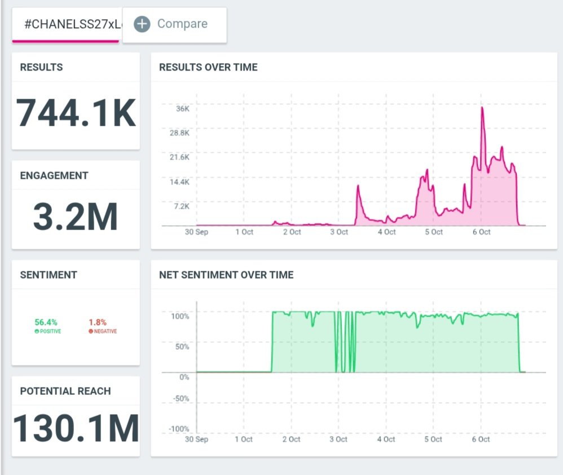Viewport: 563px width, 475px height.
Task: Click the POTENTIAL REACH card heading
Action: tap(65, 391)
